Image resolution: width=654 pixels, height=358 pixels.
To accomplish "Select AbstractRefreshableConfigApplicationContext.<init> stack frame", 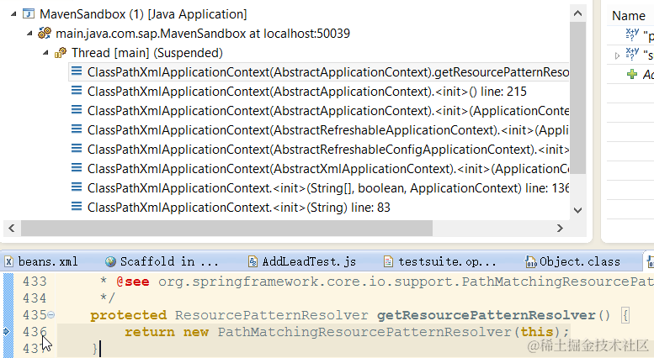I will tap(327, 149).
